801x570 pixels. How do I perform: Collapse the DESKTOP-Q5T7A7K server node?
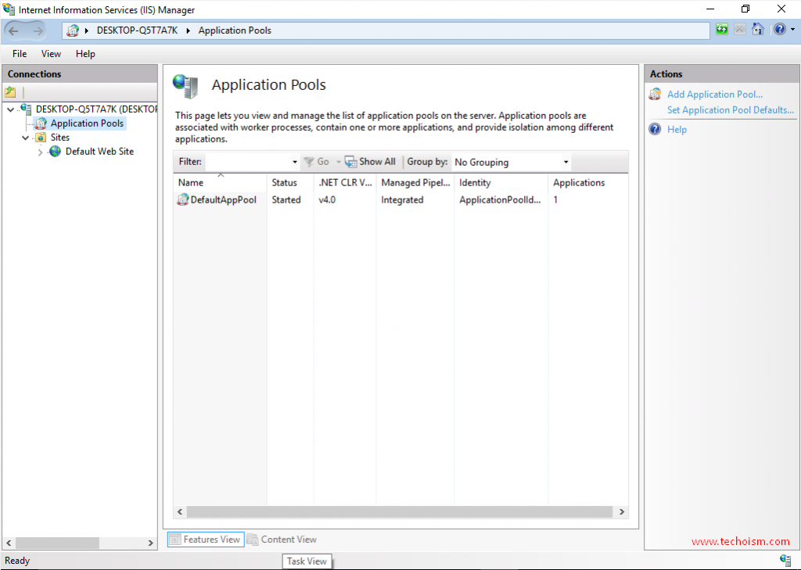point(10,109)
